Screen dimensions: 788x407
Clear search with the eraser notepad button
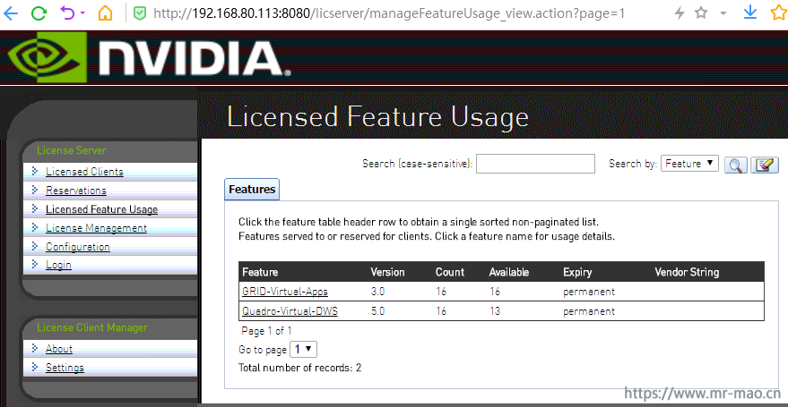765,165
